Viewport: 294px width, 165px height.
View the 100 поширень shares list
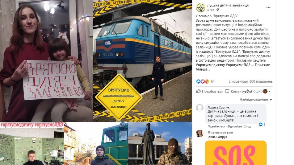pyautogui.click(x=261, y=81)
